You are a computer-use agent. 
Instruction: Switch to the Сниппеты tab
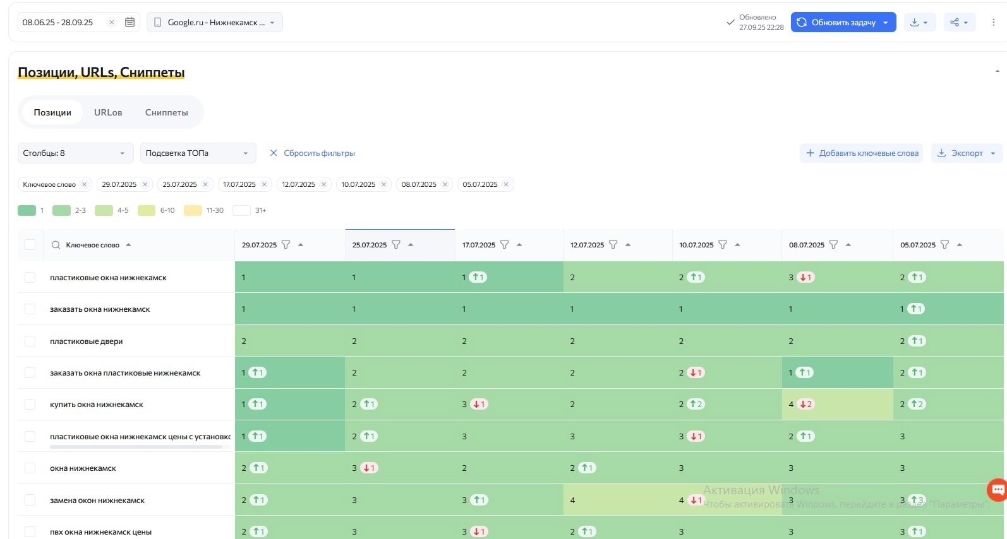(x=167, y=112)
